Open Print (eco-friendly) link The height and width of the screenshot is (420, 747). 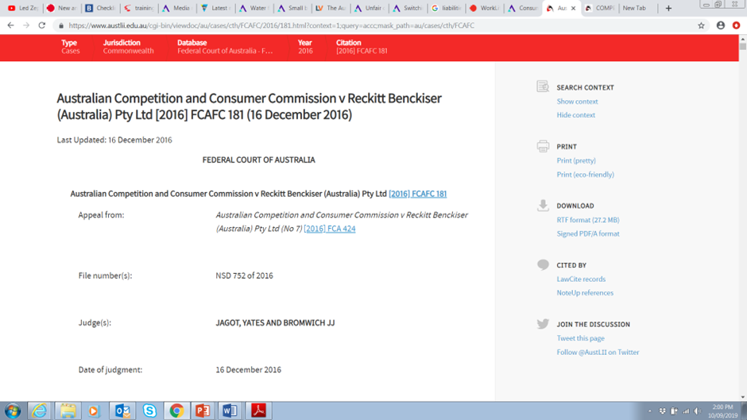click(x=585, y=175)
